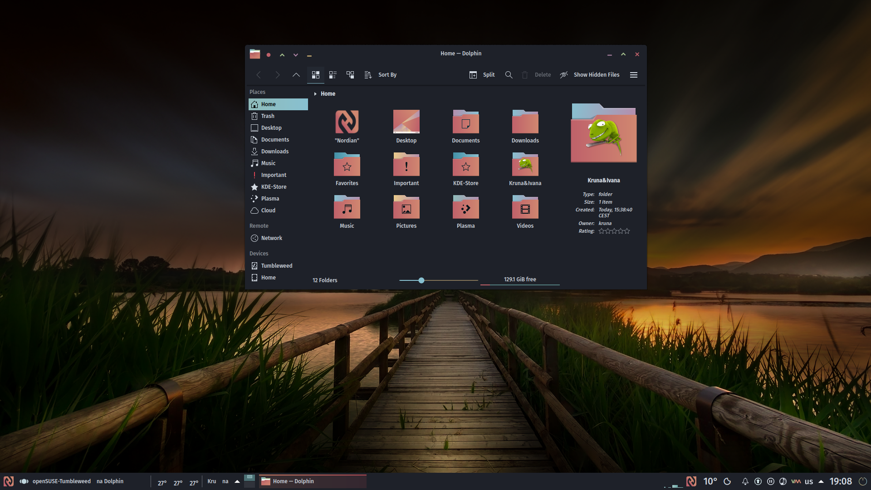
Task: Open the hamburger menu in Dolphin
Action: [x=634, y=75]
